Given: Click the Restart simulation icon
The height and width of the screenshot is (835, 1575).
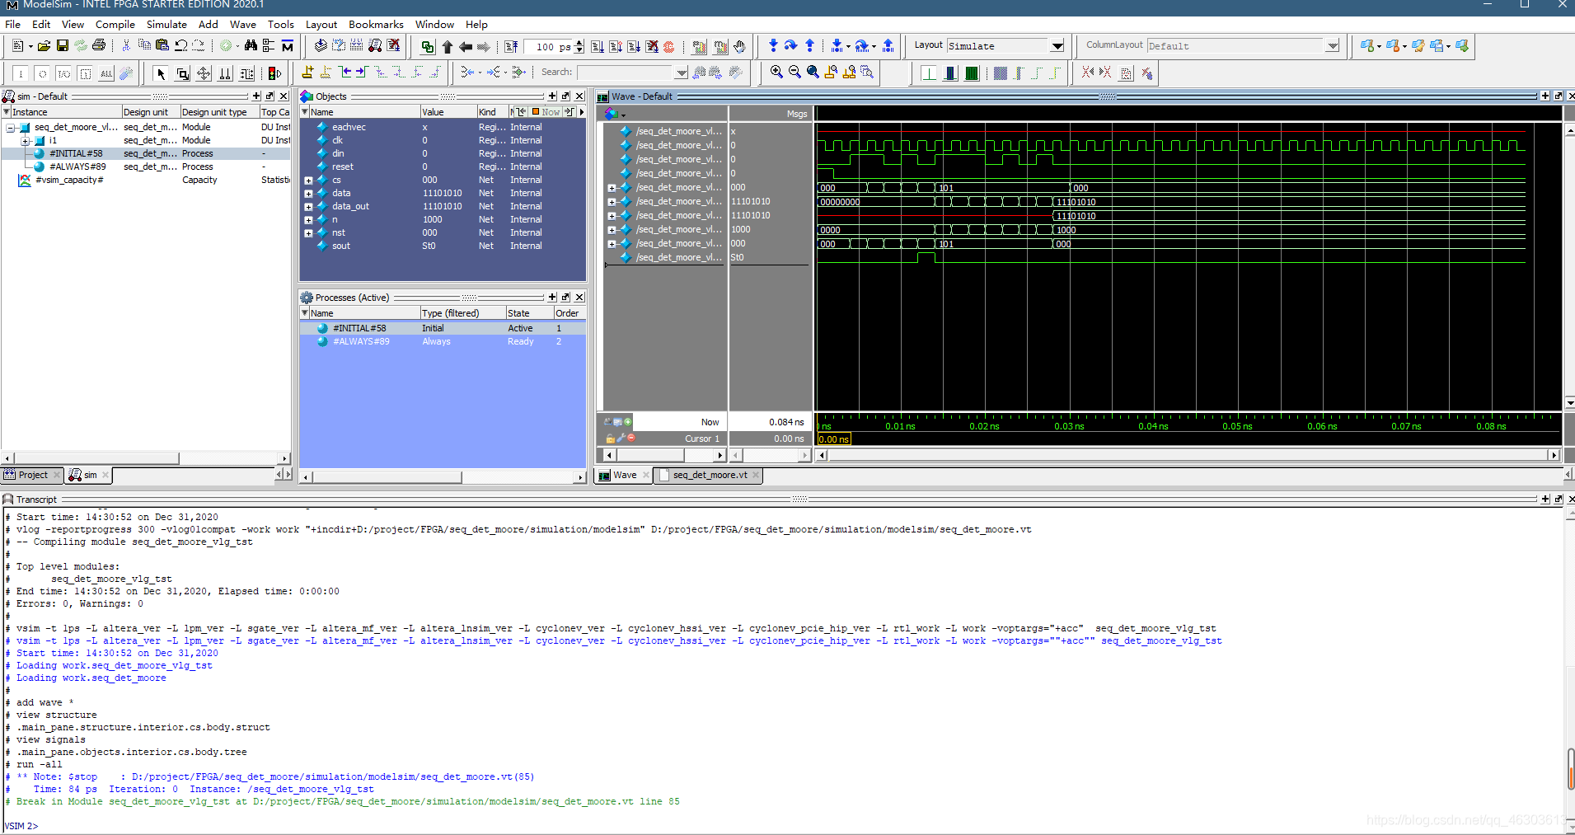Looking at the screenshot, I should coord(511,46).
